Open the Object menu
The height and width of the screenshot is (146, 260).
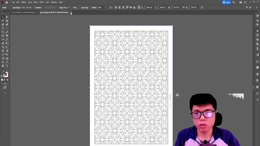pyautogui.click(x=24, y=2)
